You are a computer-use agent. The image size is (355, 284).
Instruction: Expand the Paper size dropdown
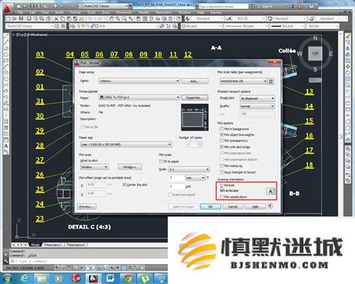coord(126,145)
